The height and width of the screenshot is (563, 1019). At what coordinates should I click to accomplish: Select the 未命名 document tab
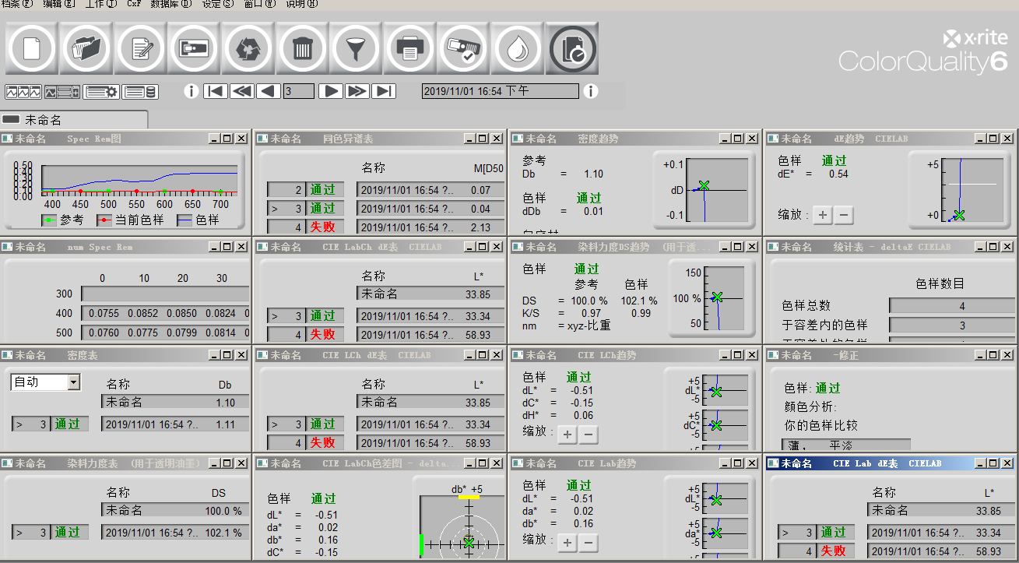pos(74,120)
